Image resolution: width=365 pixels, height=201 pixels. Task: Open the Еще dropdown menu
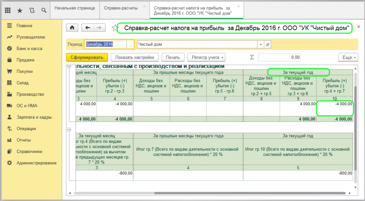click(x=348, y=57)
